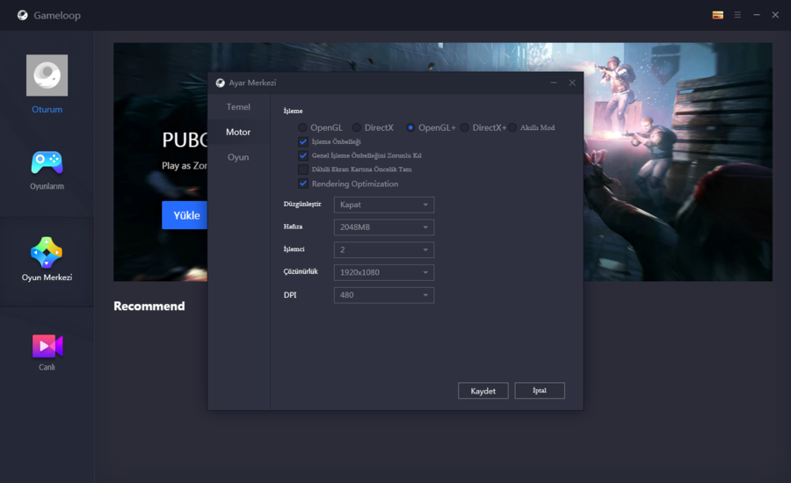Enable Dâhili Ekran Kartına Öncelik Tanı checkbox
Viewport: 791px width, 483px height.
303,169
